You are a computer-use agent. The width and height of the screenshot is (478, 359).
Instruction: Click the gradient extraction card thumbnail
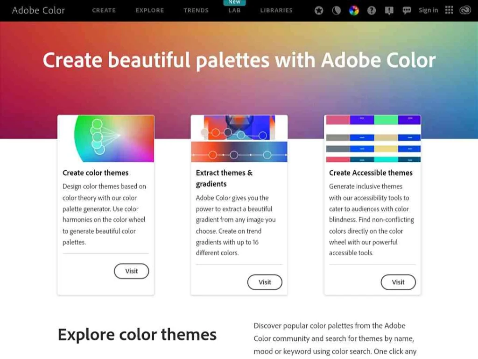239,138
